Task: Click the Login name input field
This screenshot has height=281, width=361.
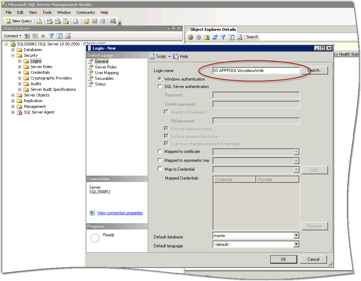Action: click(256, 71)
